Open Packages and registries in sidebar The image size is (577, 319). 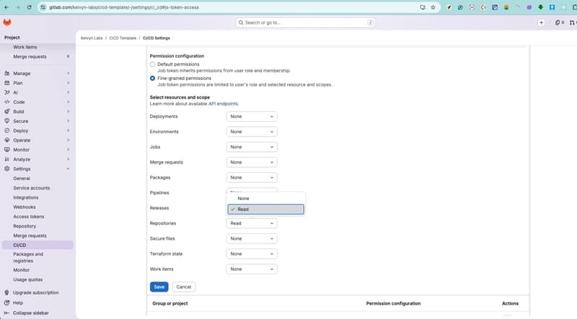tap(28, 257)
